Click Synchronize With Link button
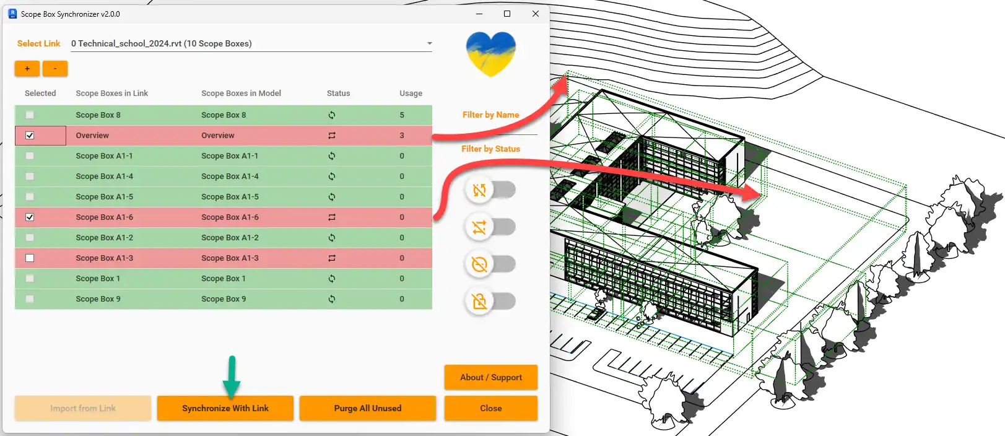This screenshot has height=436, width=1005. 225,408
